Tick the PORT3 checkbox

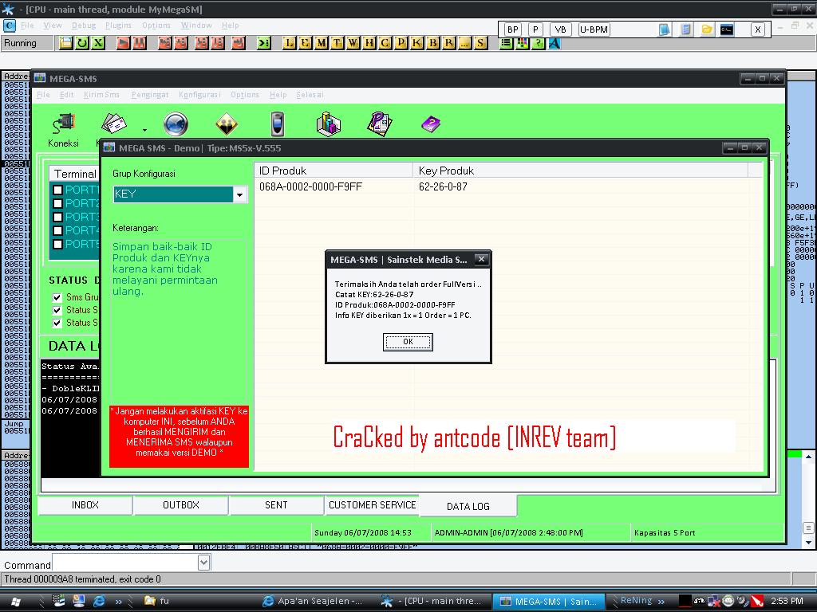(x=57, y=217)
